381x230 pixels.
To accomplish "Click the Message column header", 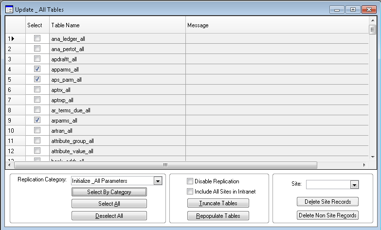I will tap(277, 25).
